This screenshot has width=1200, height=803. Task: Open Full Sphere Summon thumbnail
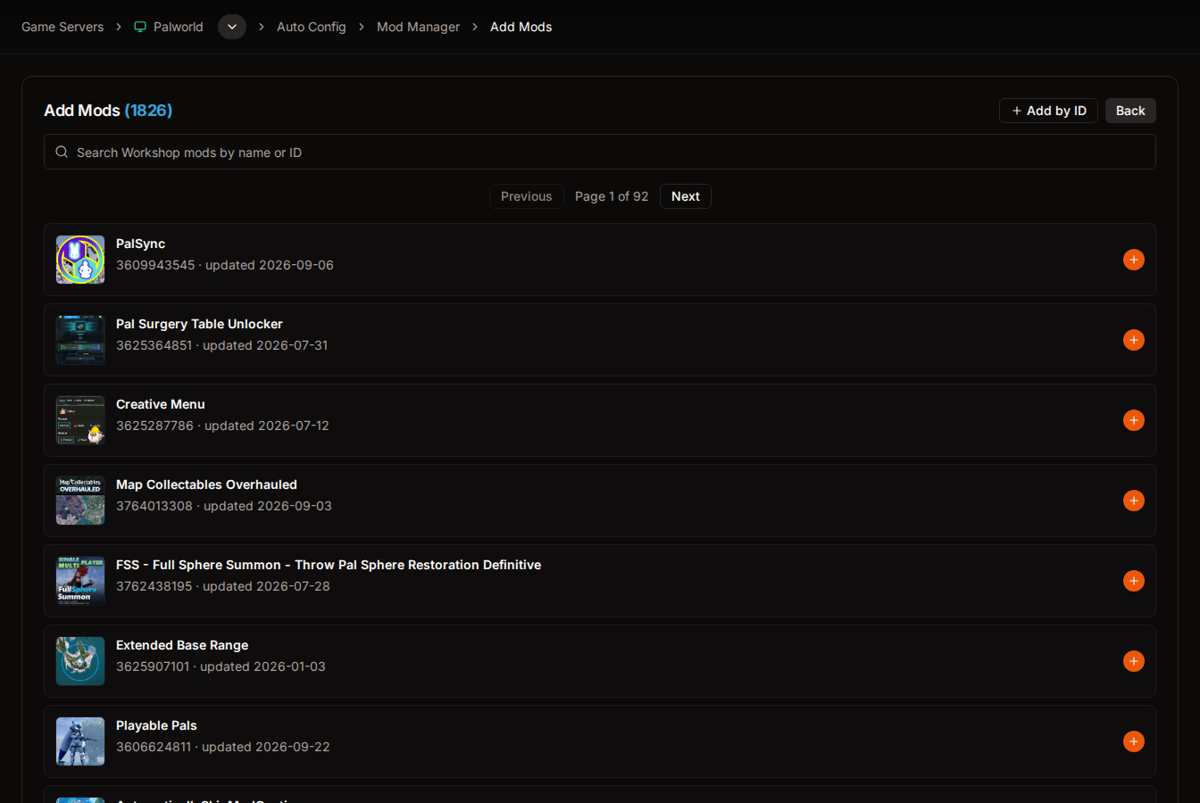pyautogui.click(x=80, y=581)
